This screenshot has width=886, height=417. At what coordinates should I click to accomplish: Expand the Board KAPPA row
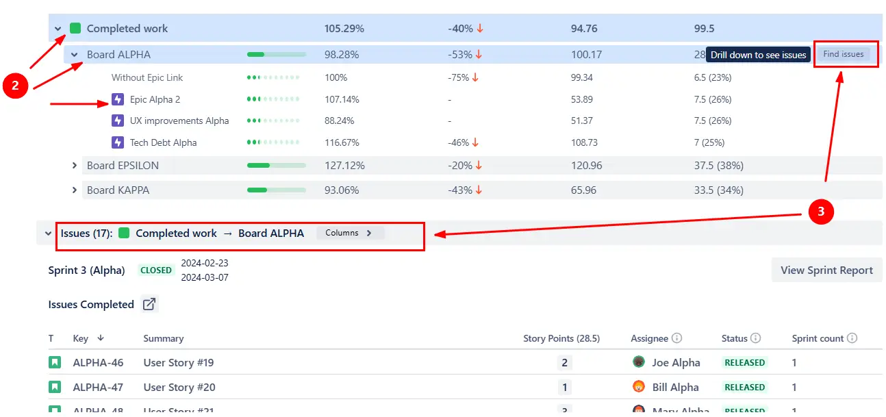click(x=74, y=190)
